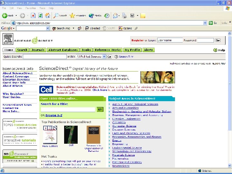Refresh the page with green arrows icon
Viewport: 232px width, 174px height.
(x=40, y=15)
